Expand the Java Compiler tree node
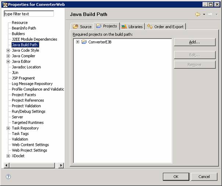The image size is (222, 186). [x=8, y=56]
